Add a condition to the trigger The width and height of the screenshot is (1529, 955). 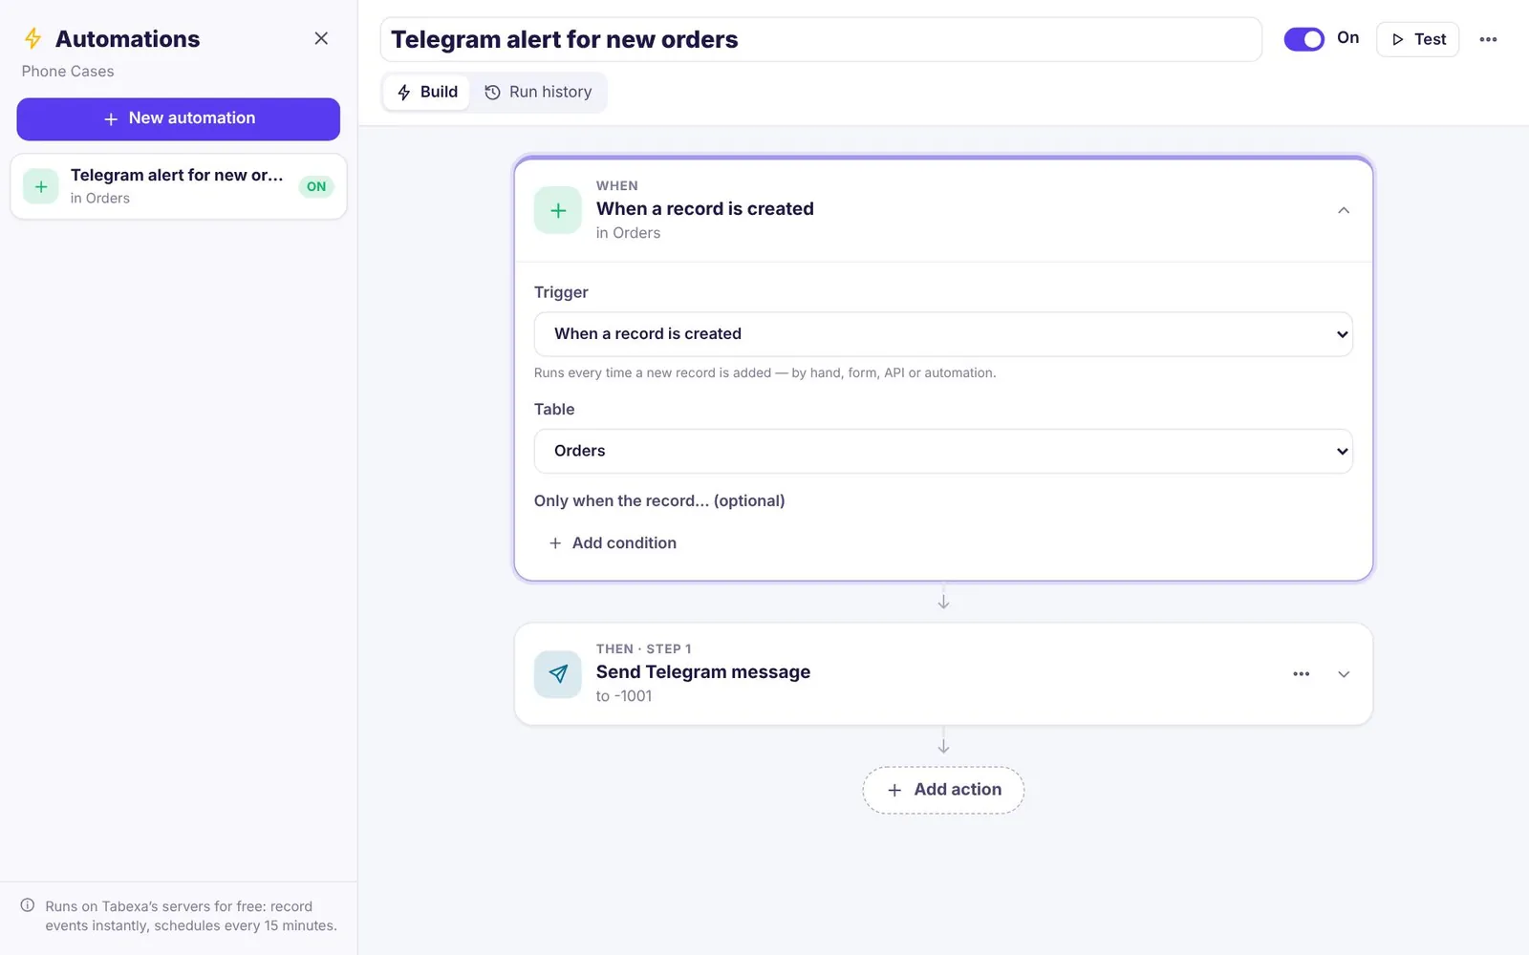[x=613, y=542]
